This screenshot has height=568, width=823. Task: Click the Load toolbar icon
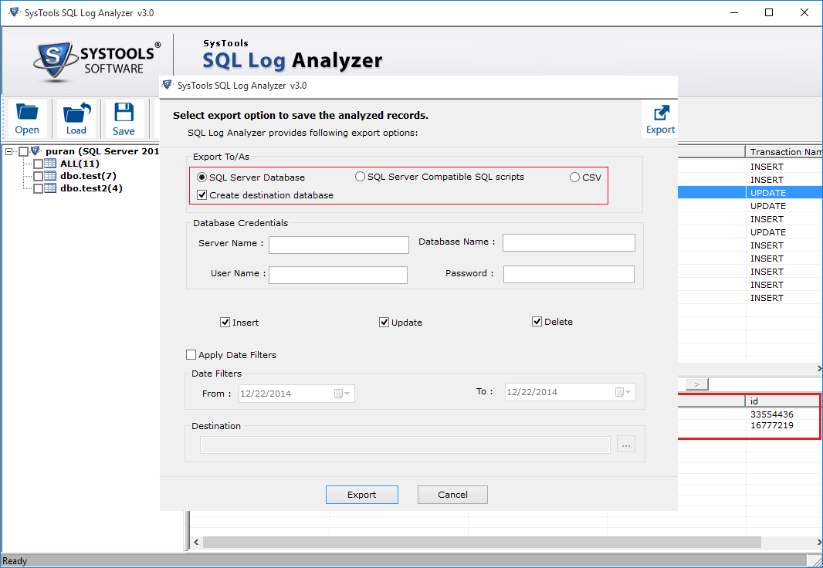coord(76,119)
